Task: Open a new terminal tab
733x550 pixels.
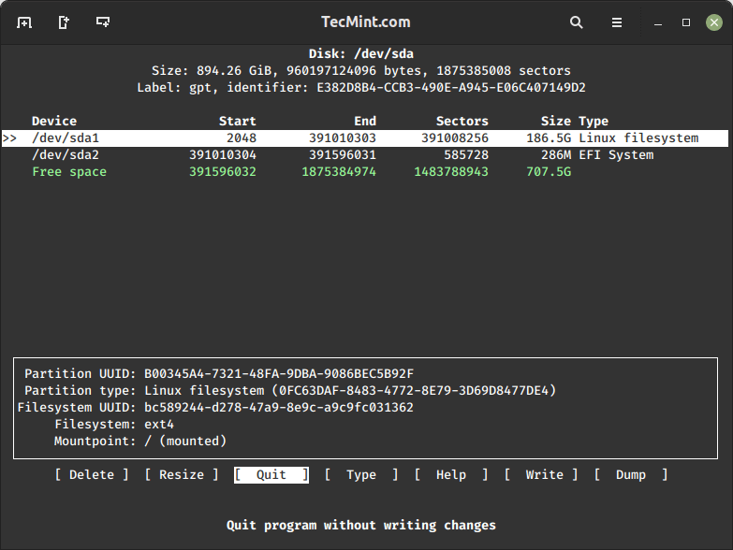Action: tap(24, 22)
